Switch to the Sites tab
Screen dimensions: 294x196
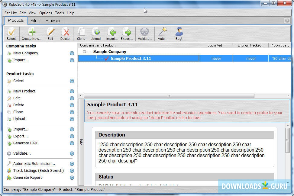coord(35,21)
